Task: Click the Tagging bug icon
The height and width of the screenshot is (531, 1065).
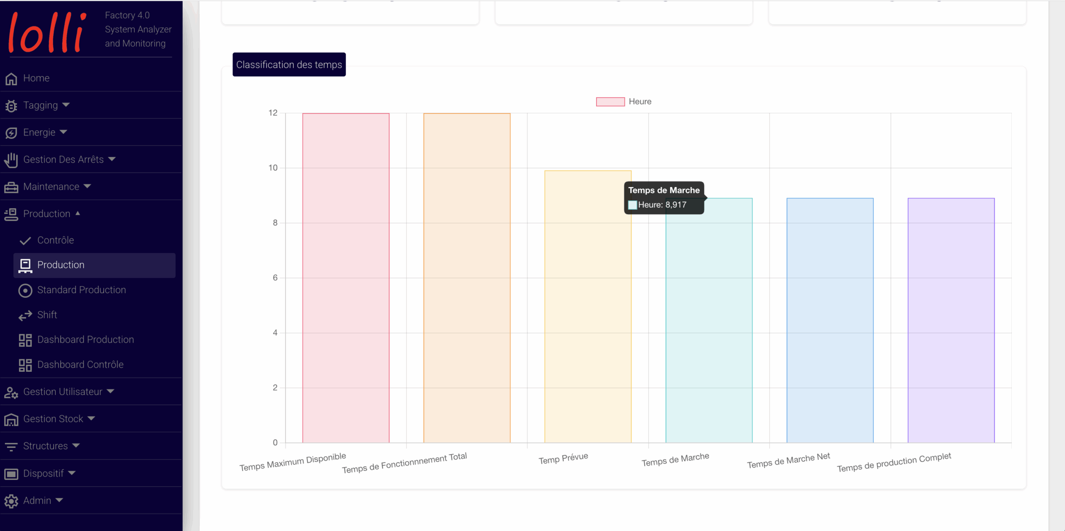Action: (x=11, y=106)
